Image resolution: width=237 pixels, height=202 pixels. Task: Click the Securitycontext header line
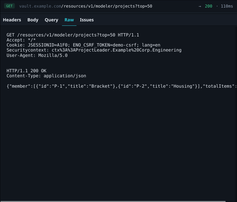(94, 50)
